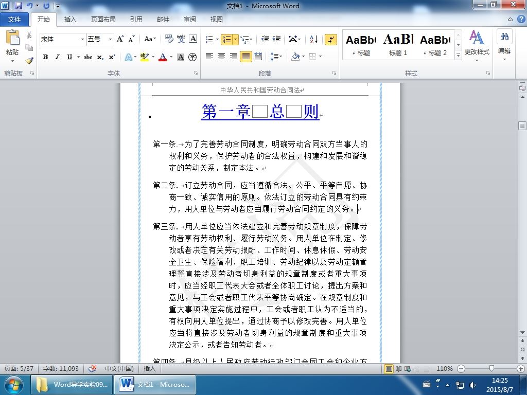
Task: Click the Distributed alignment icon
Action: [x=258, y=57]
